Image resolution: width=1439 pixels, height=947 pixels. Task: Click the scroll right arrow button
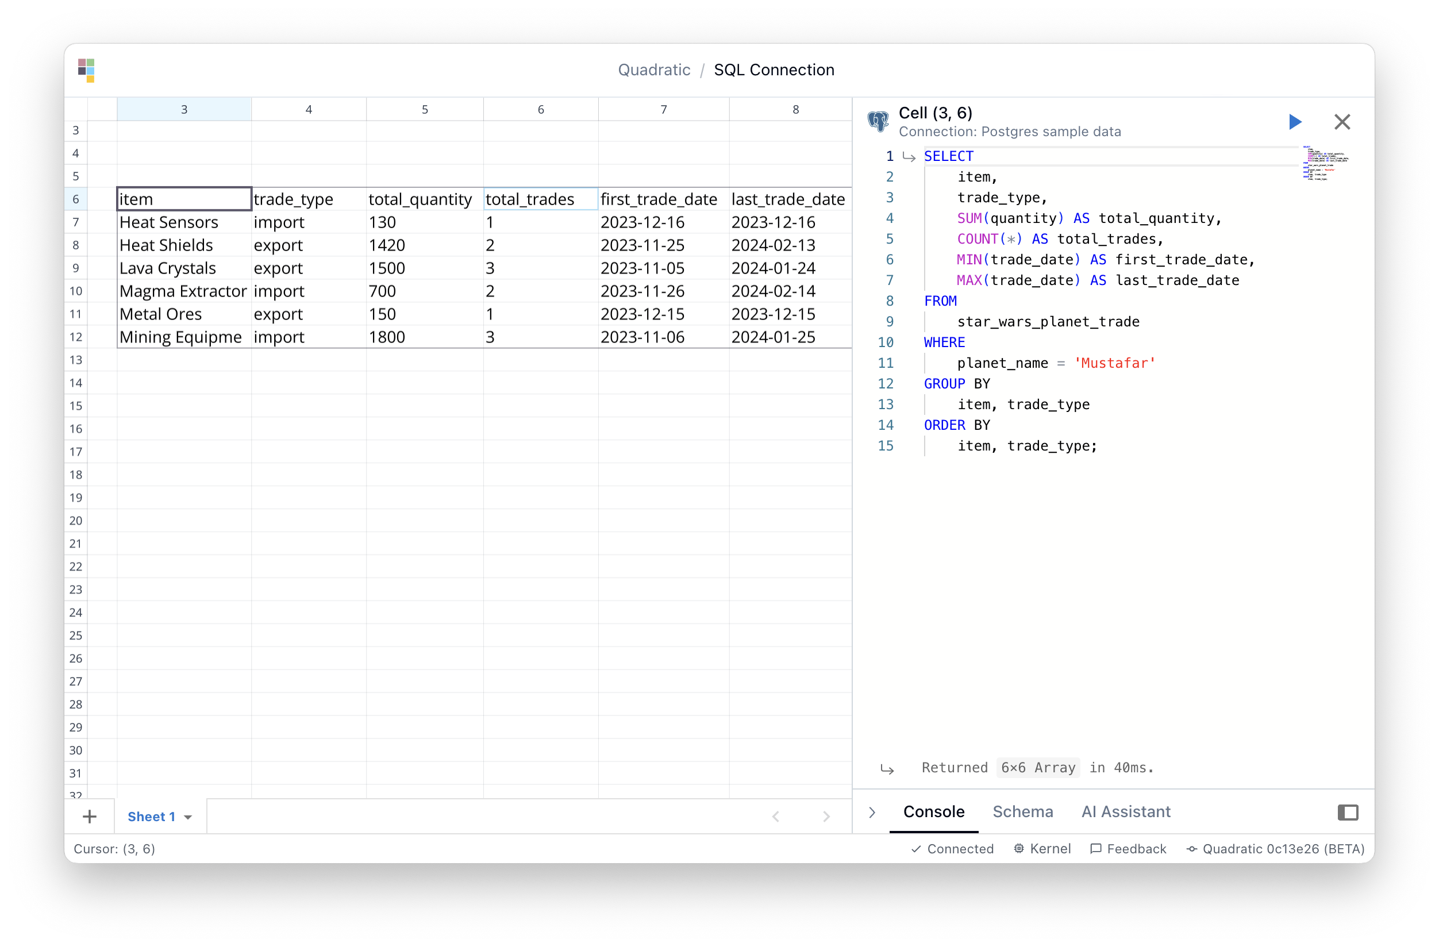click(828, 815)
